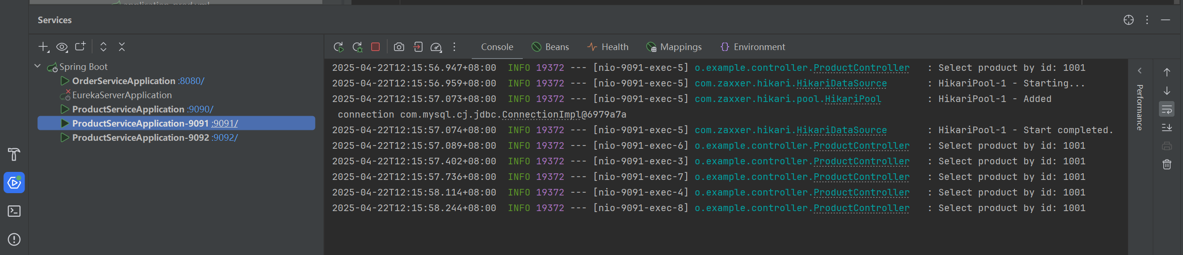Click the Rerun button in console toolbar
This screenshot has height=255, width=1183.
point(338,47)
